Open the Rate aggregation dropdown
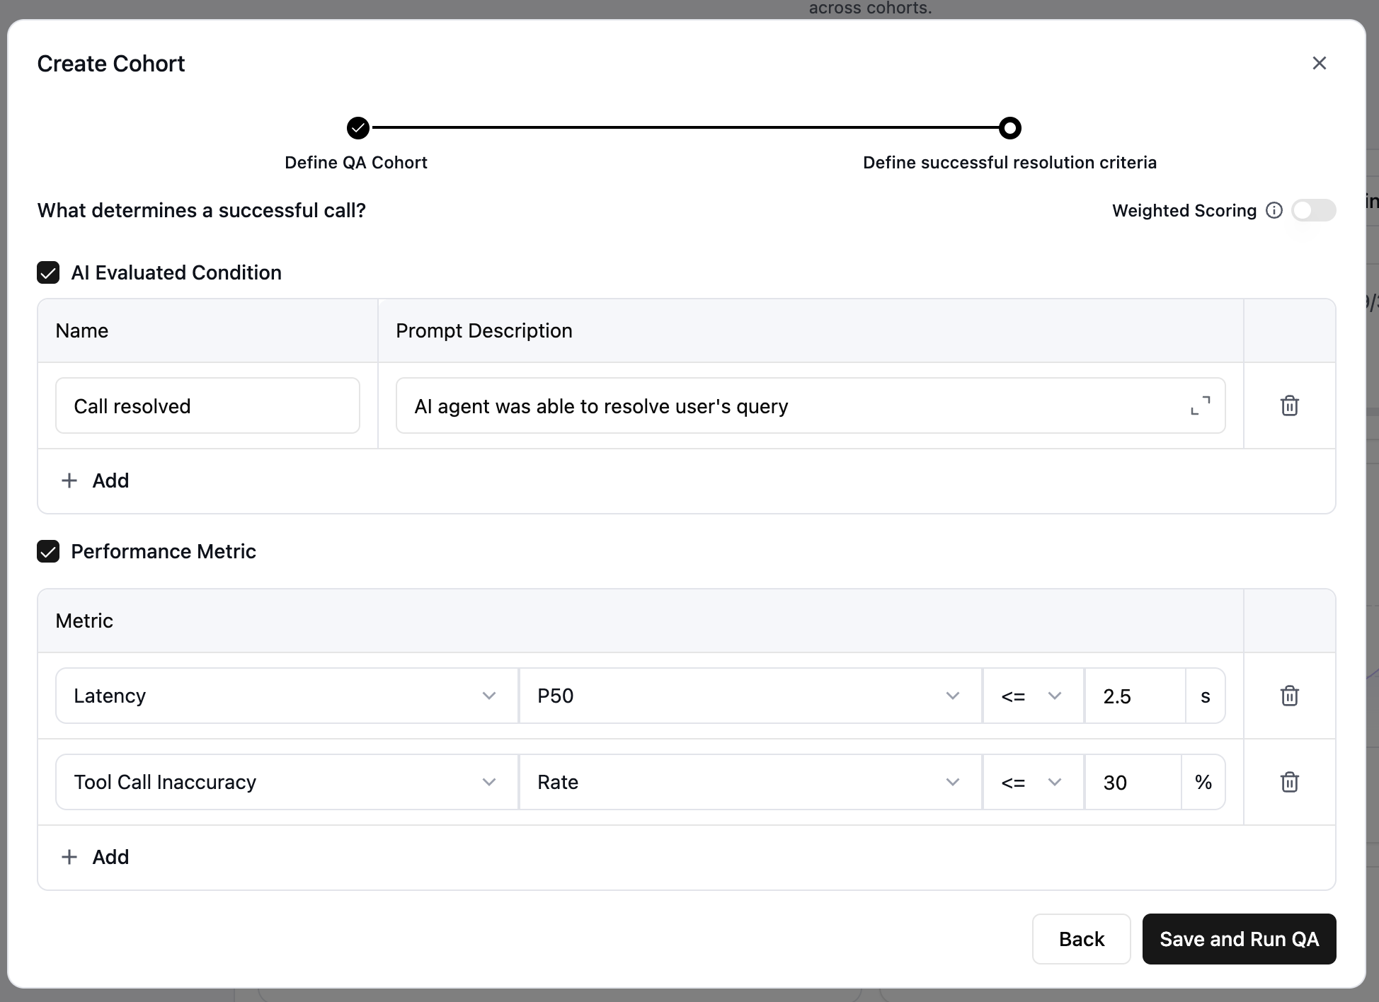 [x=749, y=782]
